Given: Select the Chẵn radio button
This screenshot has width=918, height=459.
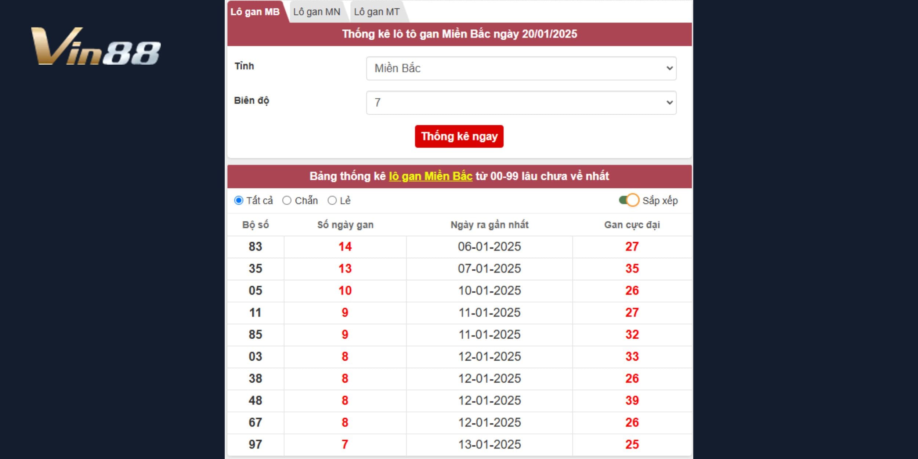Looking at the screenshot, I should [287, 200].
